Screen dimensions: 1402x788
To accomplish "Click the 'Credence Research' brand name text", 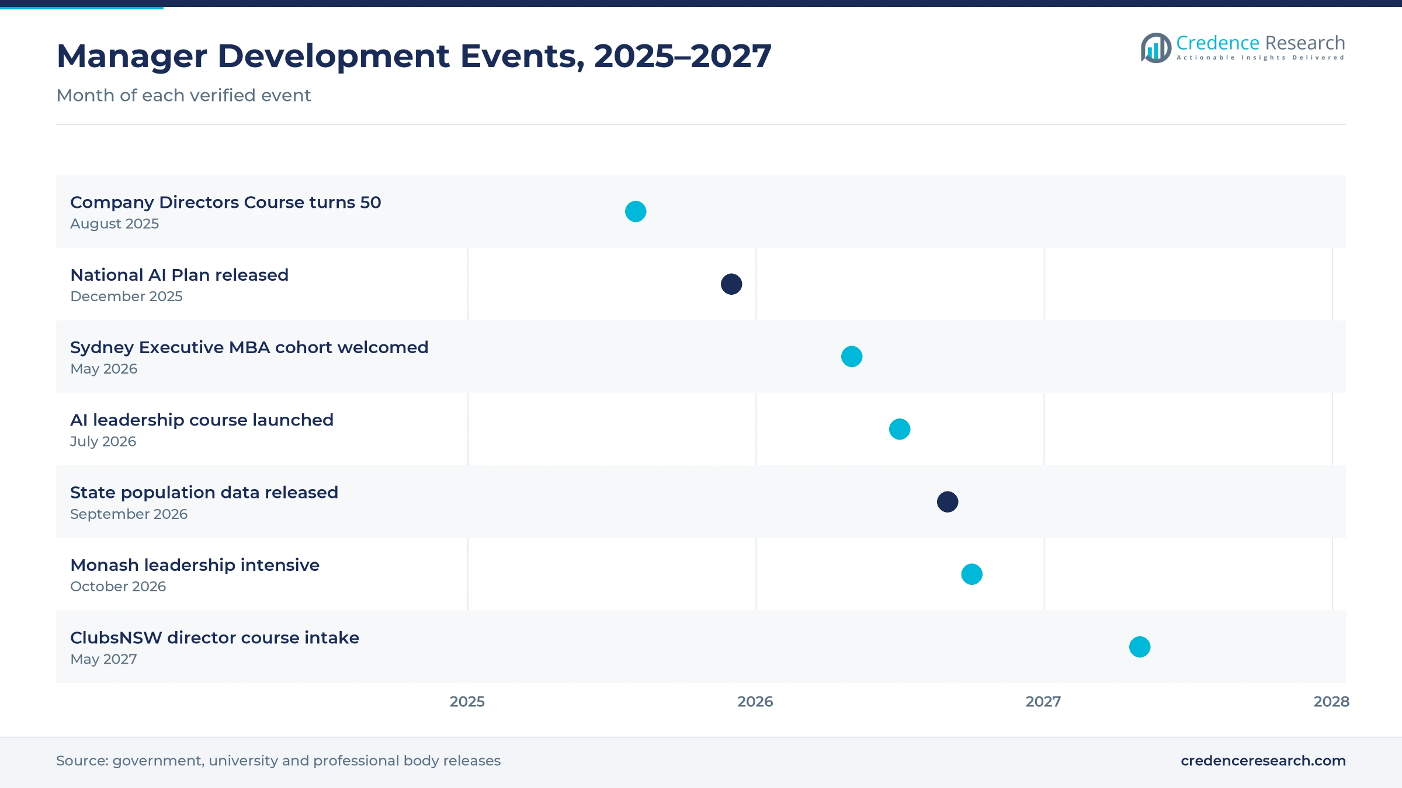I will pos(1260,43).
